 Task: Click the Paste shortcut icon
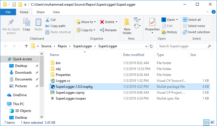(x=47, y=32)
